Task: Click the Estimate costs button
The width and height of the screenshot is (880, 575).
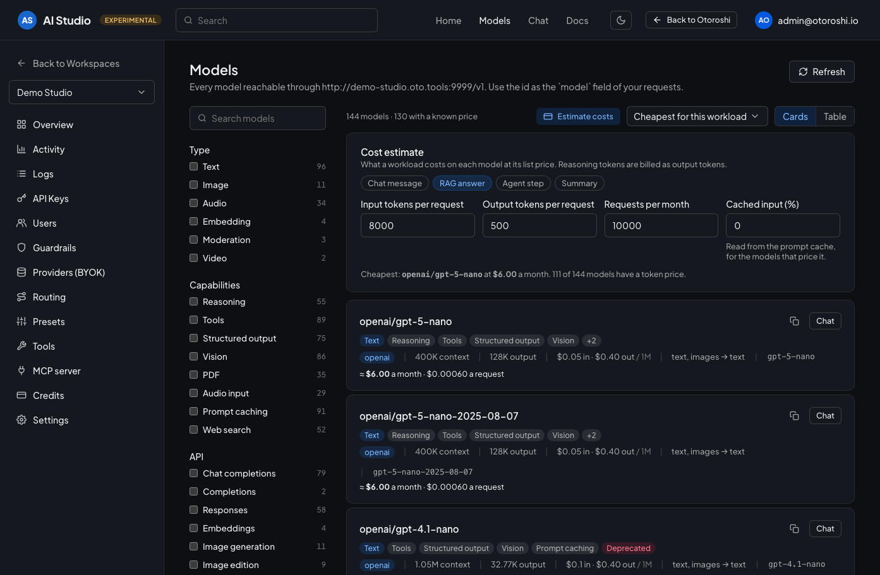Action: tap(579, 116)
